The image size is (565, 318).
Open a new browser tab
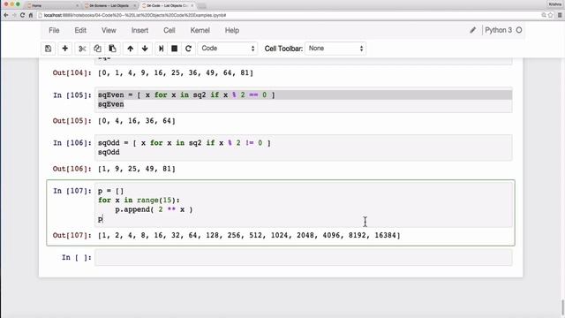[202, 6]
